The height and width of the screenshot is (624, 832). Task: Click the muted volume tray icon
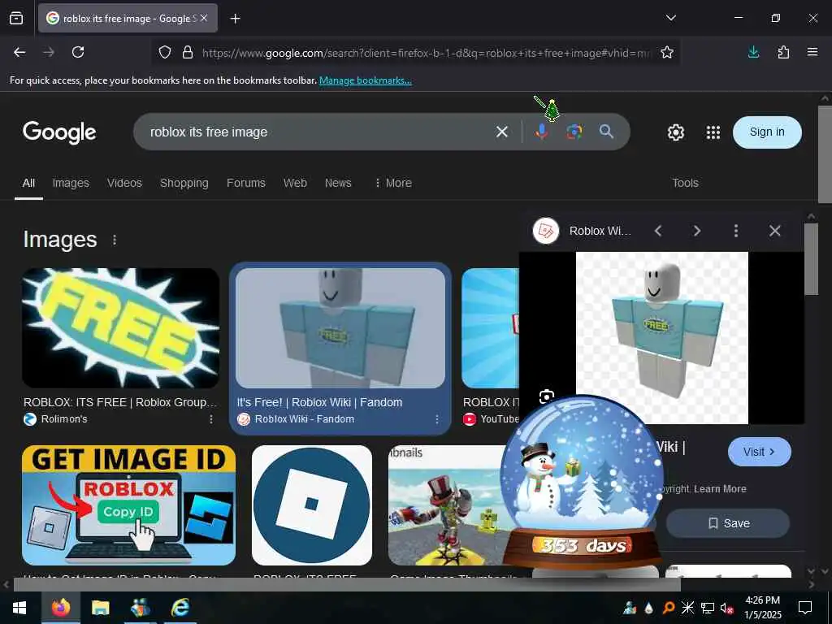[727, 608]
